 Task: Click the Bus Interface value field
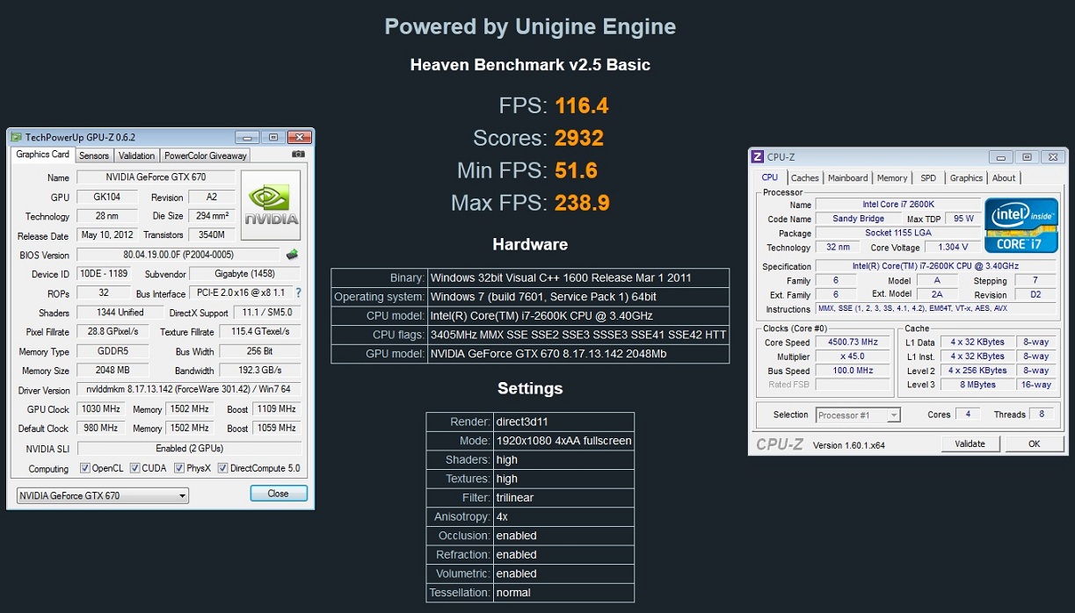click(240, 293)
